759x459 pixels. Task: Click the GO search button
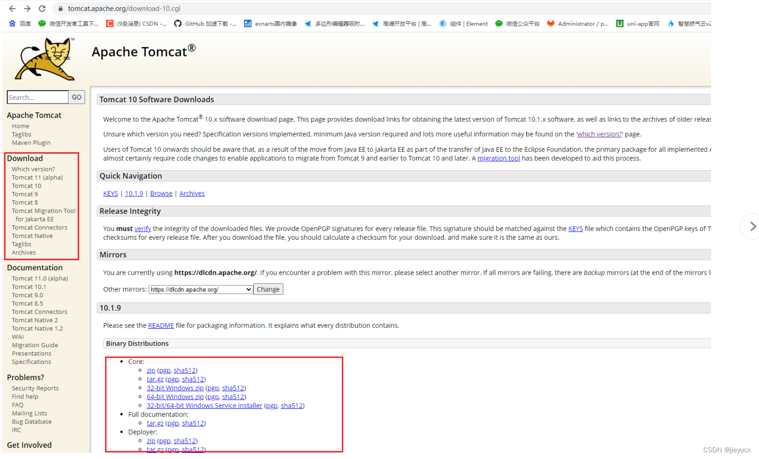pyautogui.click(x=76, y=97)
